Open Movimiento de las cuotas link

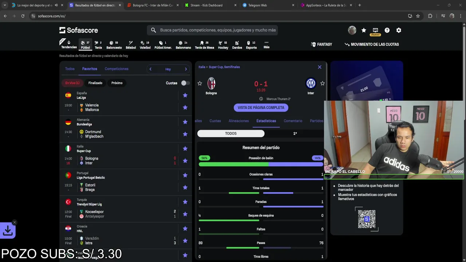[x=372, y=44]
